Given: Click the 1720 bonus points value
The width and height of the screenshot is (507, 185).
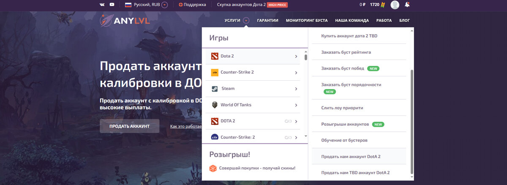Looking at the screenshot, I should 374,5.
